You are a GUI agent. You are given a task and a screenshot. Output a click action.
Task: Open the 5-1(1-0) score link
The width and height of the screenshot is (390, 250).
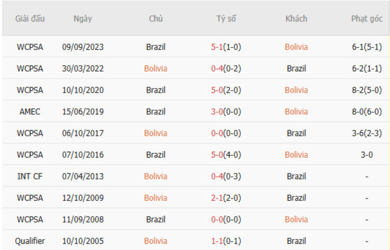(226, 47)
